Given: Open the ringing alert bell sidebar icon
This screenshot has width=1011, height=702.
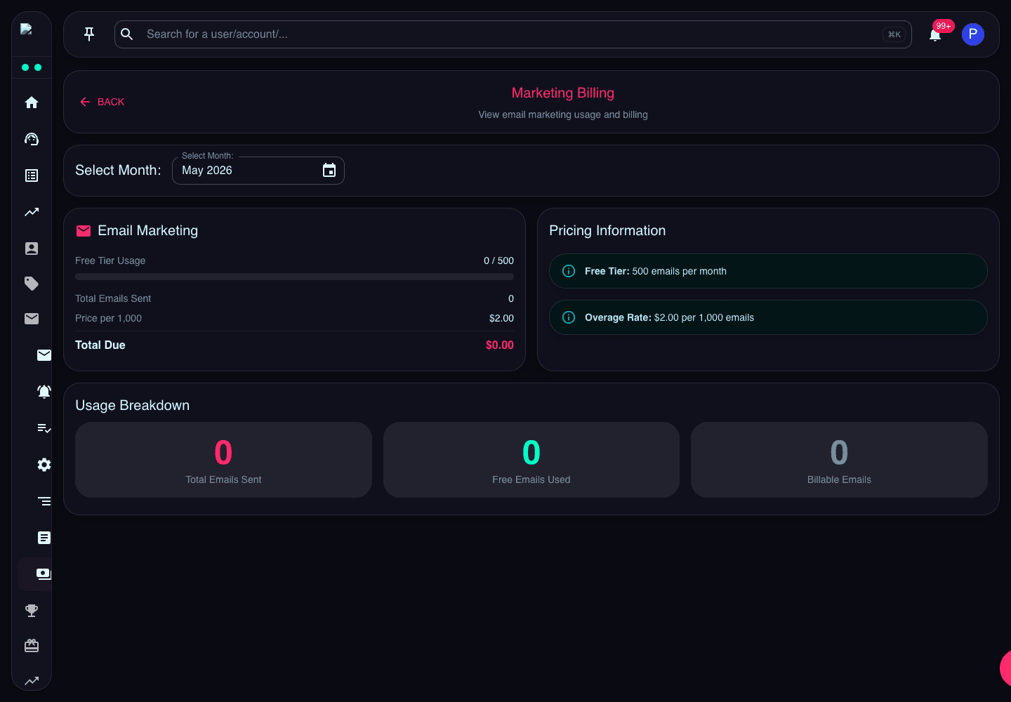Looking at the screenshot, I should click(x=44, y=392).
